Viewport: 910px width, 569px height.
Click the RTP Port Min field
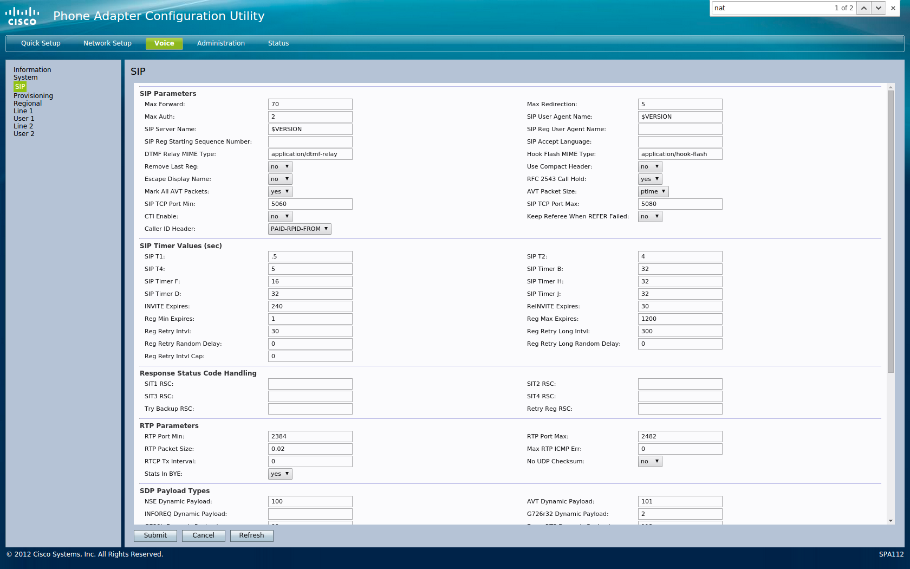[x=310, y=437]
